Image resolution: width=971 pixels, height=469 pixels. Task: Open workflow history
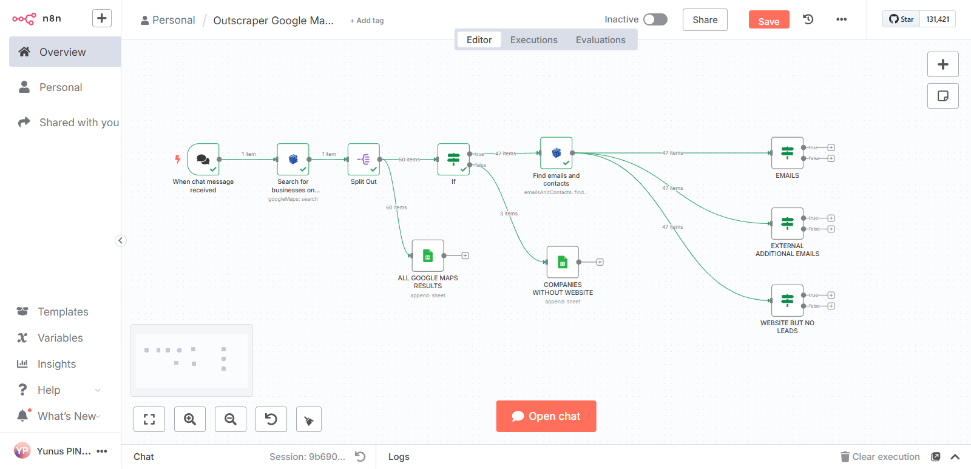click(808, 19)
